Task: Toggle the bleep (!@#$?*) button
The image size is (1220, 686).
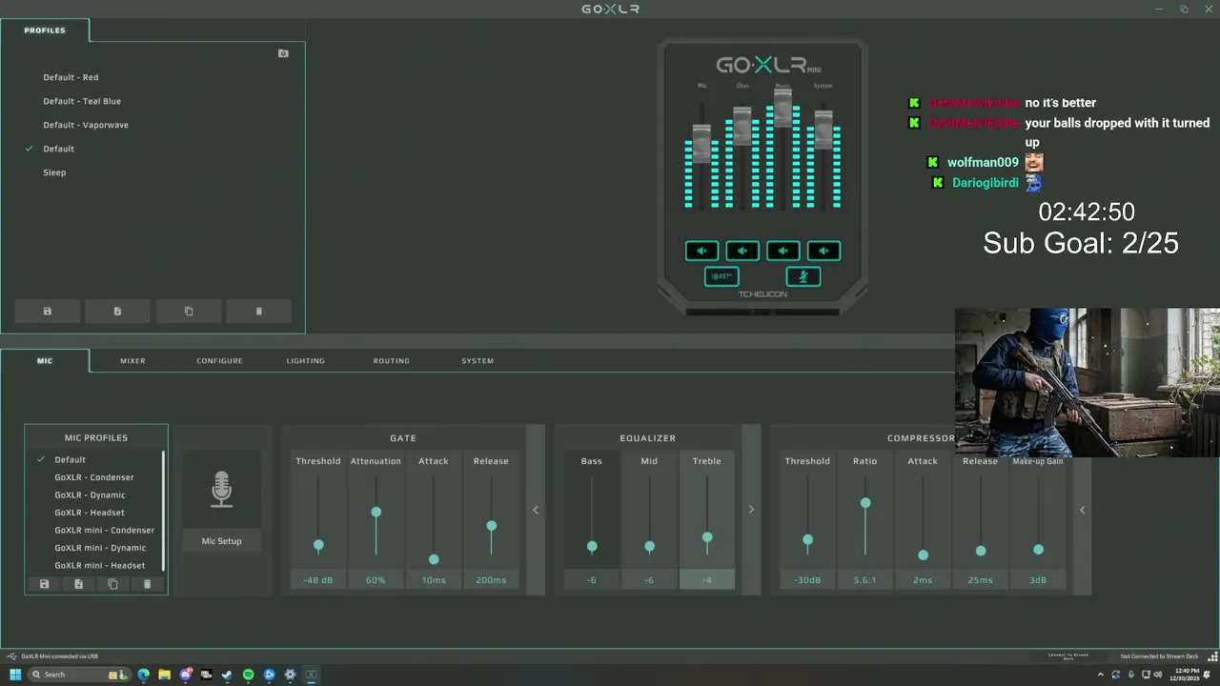Action: 722,276
